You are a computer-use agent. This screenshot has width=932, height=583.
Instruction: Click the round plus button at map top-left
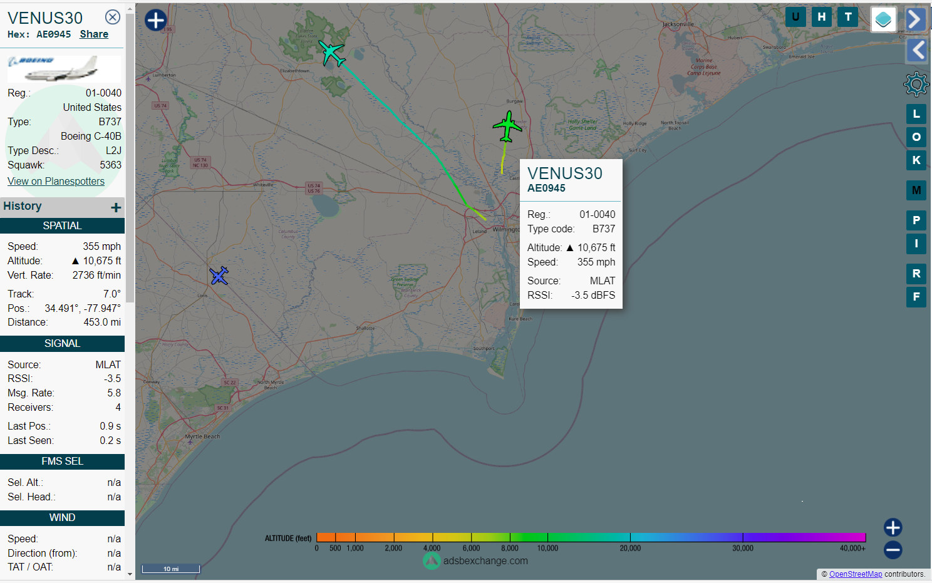(x=155, y=20)
